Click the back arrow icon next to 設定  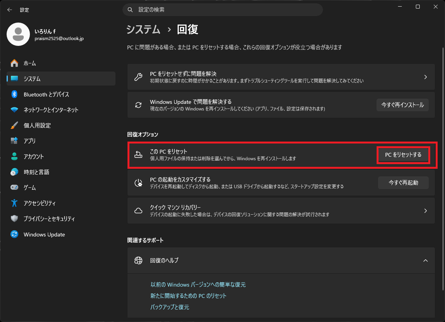click(10, 10)
